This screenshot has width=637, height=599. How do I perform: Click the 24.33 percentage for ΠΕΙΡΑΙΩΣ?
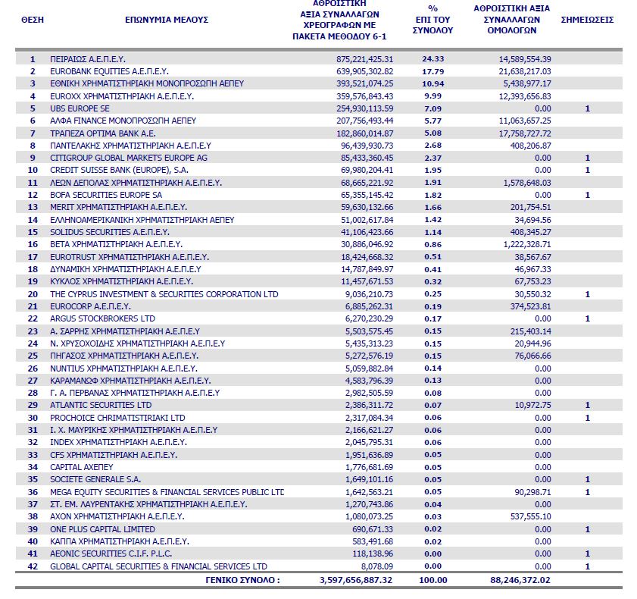pos(432,59)
